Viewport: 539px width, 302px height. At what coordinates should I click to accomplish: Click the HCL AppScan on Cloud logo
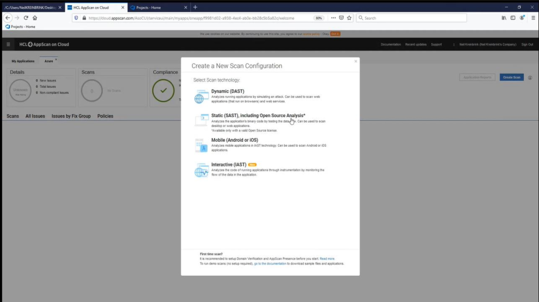tap(44, 44)
